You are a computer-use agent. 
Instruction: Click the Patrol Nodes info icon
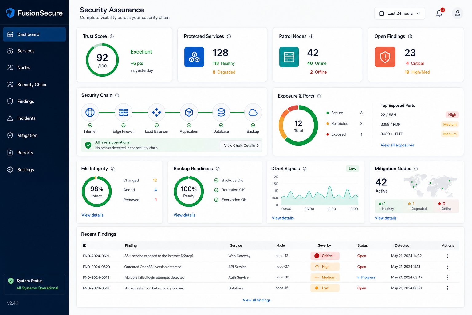312,36
